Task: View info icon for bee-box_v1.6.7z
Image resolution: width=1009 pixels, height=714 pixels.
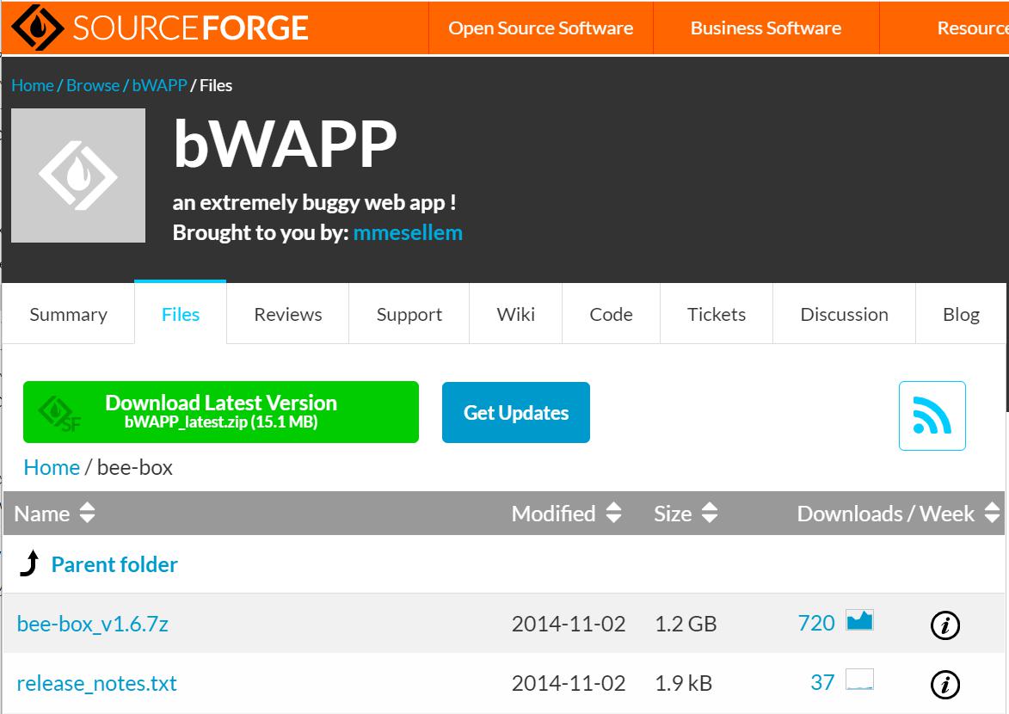Action: tap(944, 625)
